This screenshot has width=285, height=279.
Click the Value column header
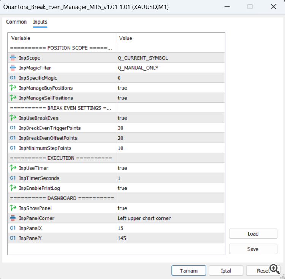point(170,38)
